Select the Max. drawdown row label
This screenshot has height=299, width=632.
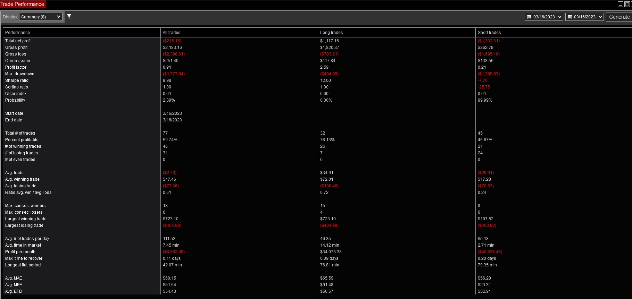pos(20,74)
